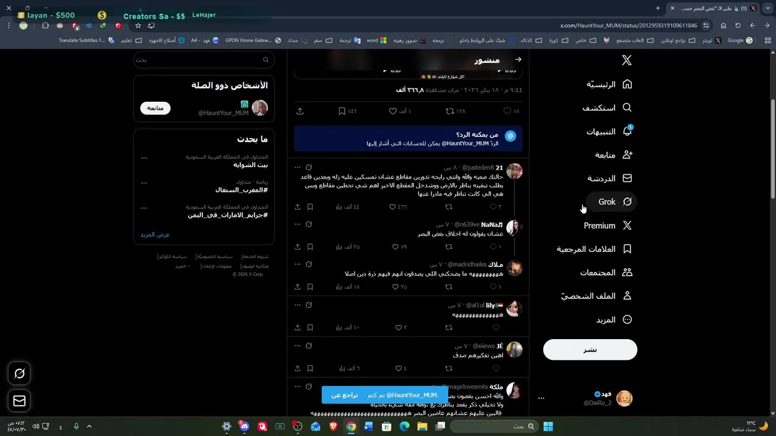Go back with the arrow beside منشور

[518, 59]
